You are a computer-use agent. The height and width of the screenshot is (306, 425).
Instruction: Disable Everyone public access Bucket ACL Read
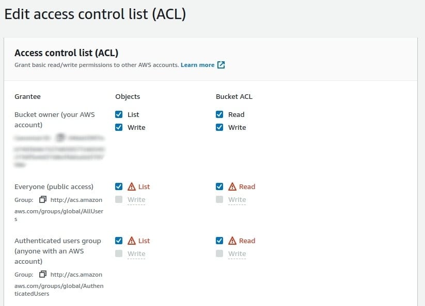click(x=220, y=186)
